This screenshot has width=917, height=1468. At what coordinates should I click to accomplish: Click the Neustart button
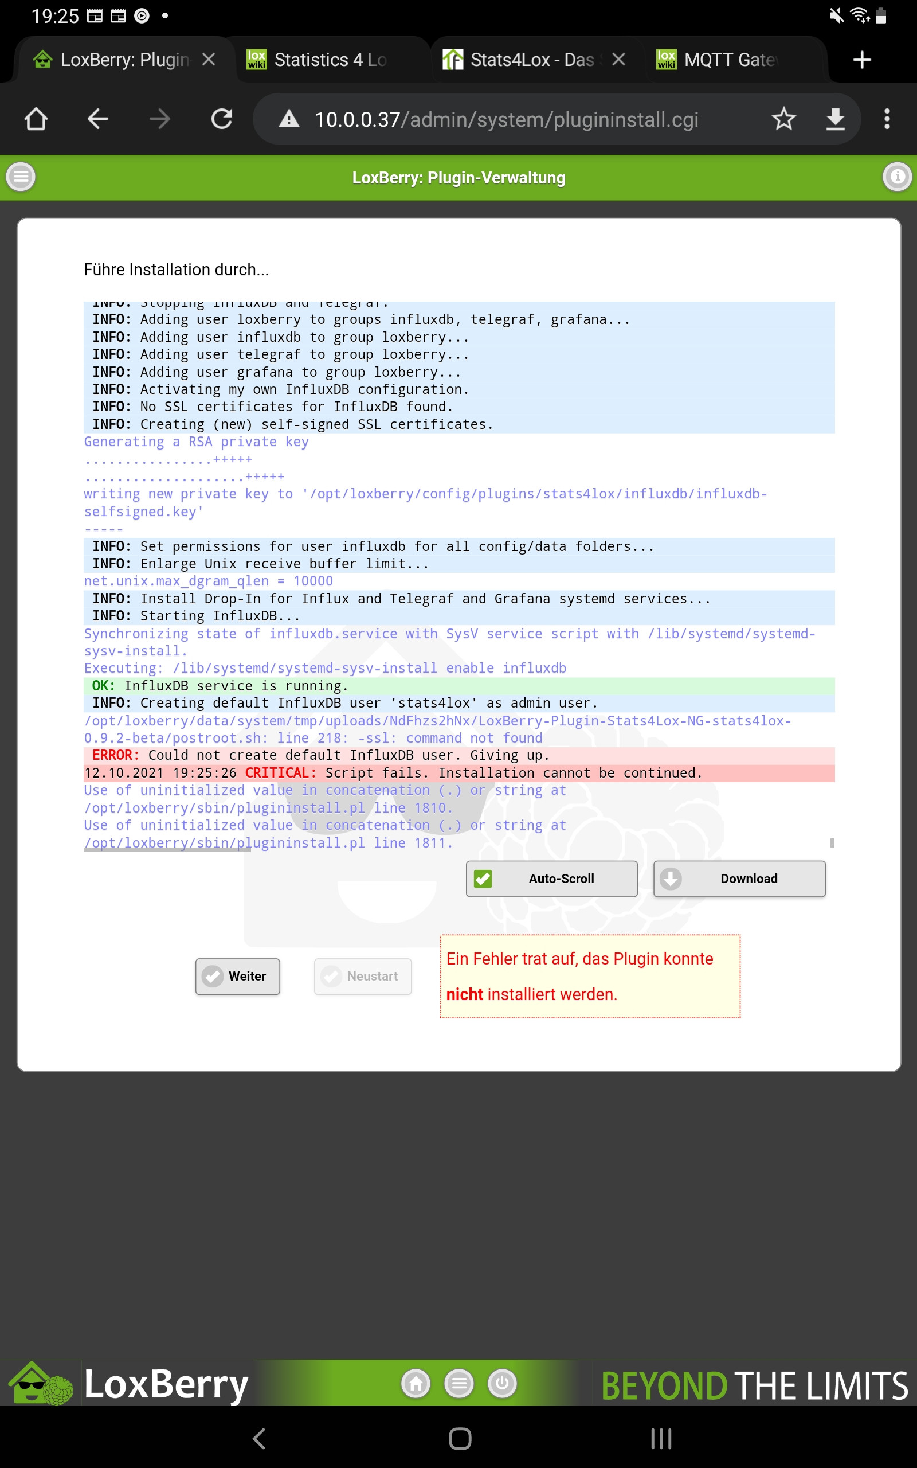tap(363, 976)
